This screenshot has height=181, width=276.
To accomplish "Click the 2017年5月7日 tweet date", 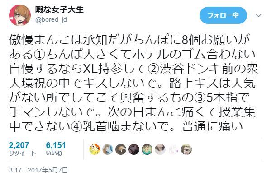I will click(x=48, y=170).
